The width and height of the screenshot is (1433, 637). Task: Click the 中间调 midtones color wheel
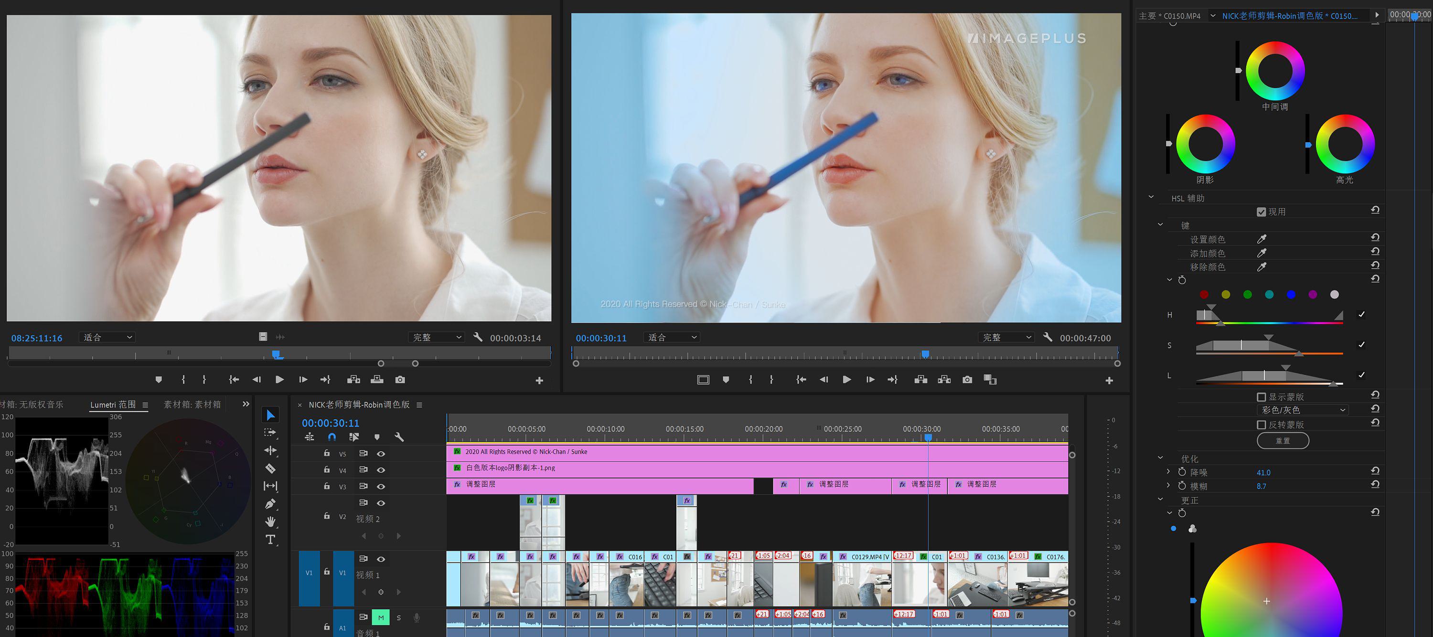[1275, 71]
